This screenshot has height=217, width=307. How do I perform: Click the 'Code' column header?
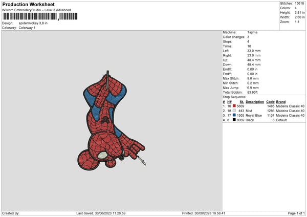(270, 102)
